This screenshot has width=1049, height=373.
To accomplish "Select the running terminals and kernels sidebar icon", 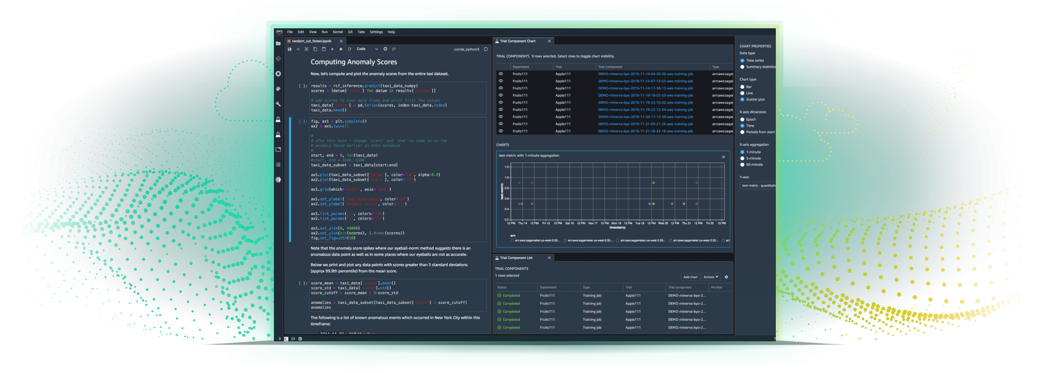I will tap(279, 74).
